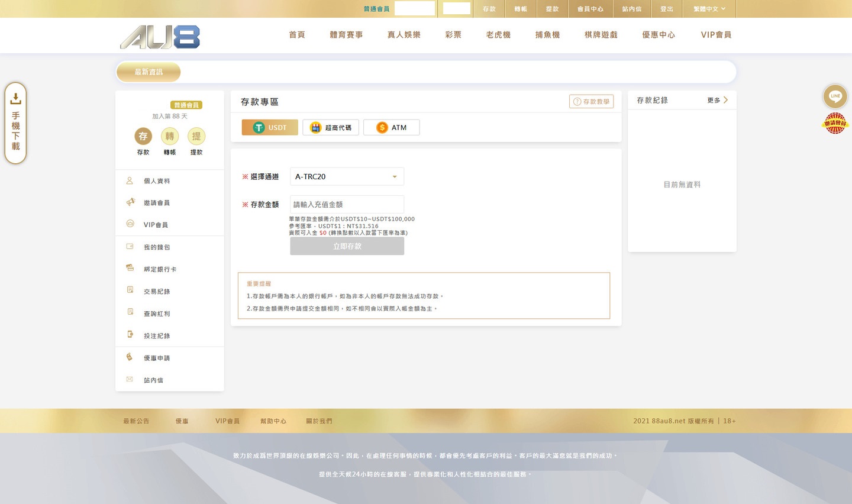Viewport: 852px width, 504px height.
Task: Select the USDT deposit tab
Action: 270,127
